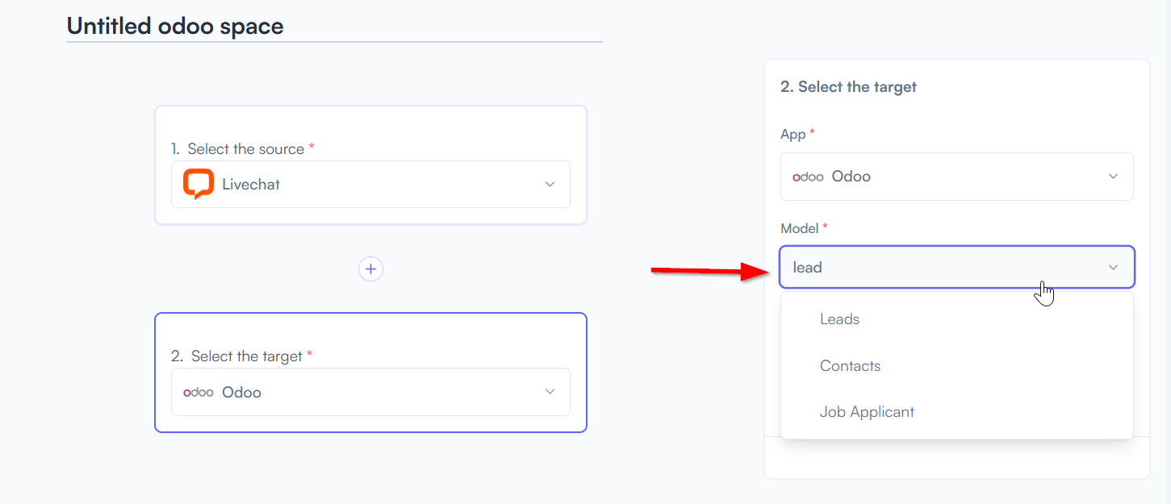1171x504 pixels.
Task: Click the panel heading Select the target
Action: [x=848, y=86]
